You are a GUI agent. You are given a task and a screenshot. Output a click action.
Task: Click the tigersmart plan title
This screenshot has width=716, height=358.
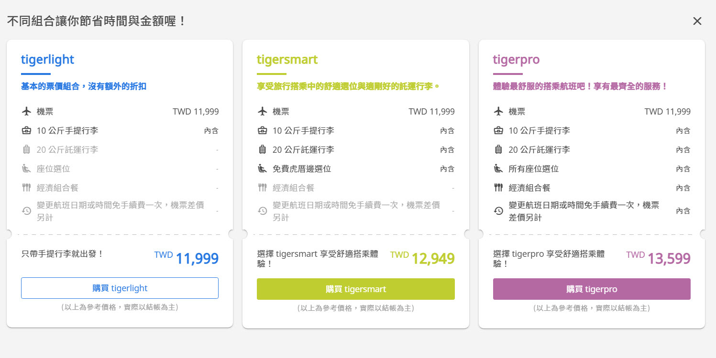click(287, 60)
